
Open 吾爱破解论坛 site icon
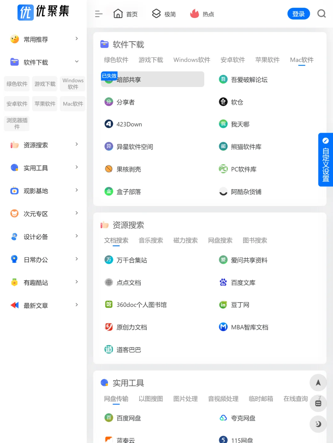223,79
